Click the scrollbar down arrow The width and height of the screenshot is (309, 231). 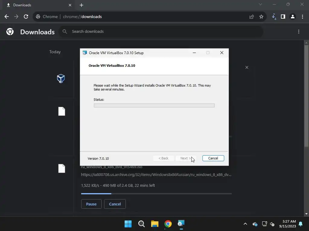pos(306,214)
